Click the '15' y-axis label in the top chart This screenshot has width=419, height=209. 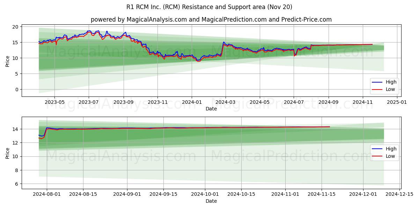[16, 42]
